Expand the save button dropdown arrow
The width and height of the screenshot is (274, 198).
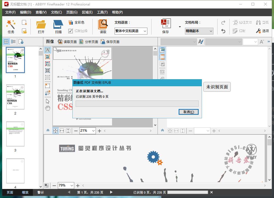(180, 27)
